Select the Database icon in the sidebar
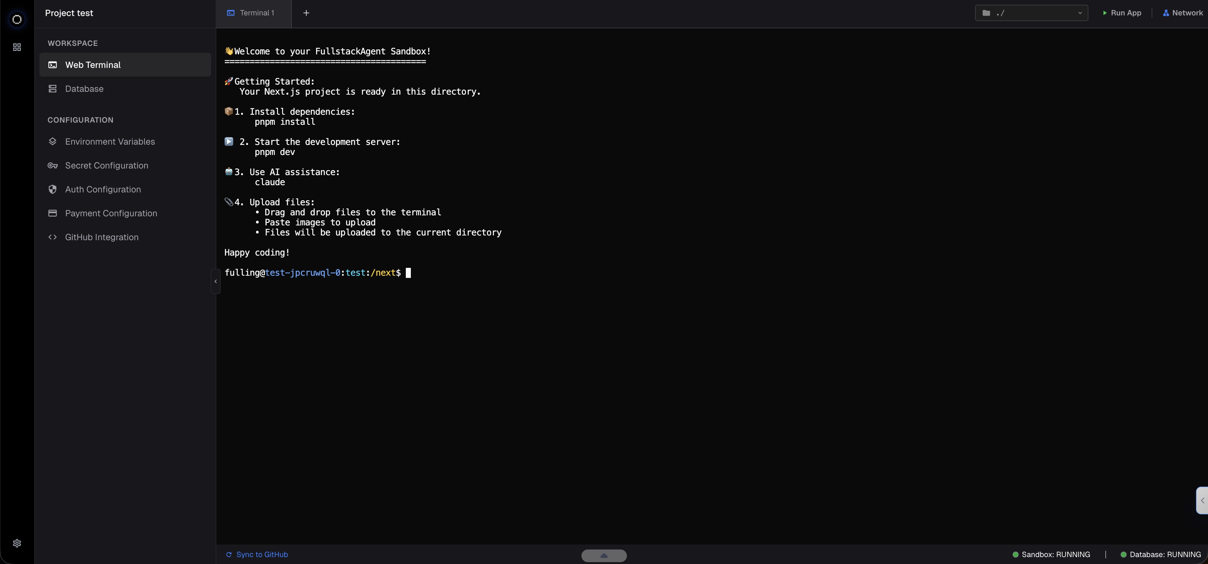This screenshot has height=564, width=1208. (53, 89)
